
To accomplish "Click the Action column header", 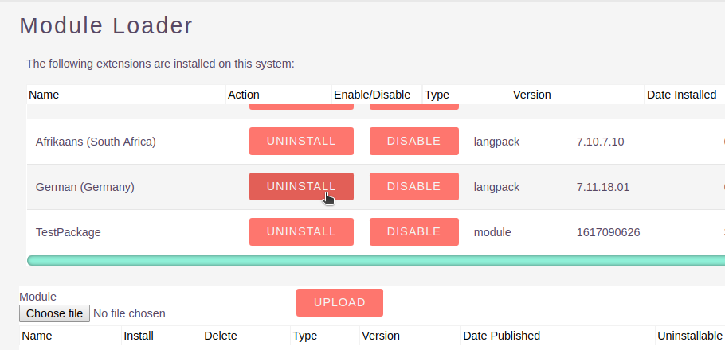I will 244,95.
